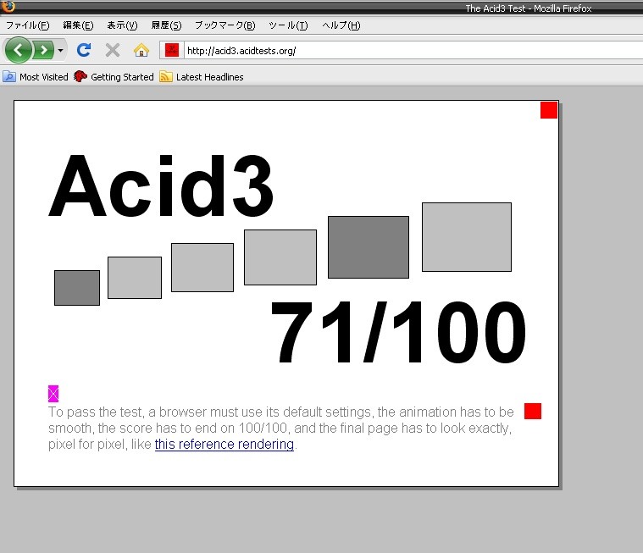Open the ブックマーク(B) menu
Image resolution: width=643 pixels, height=553 pixels.
[x=224, y=25]
